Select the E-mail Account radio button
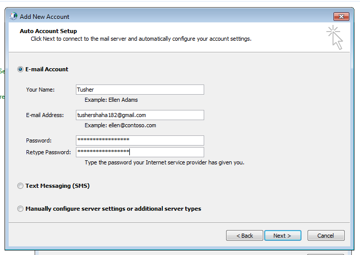Screen dimensions: 360x255 point(20,69)
